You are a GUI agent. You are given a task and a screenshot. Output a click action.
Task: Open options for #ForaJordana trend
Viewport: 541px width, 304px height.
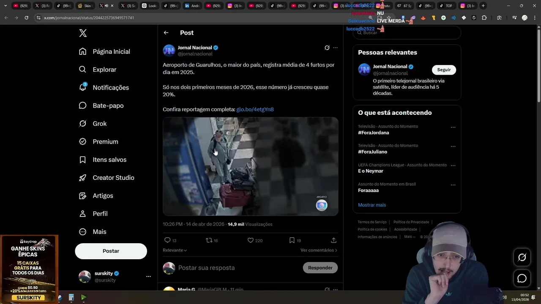click(x=453, y=127)
